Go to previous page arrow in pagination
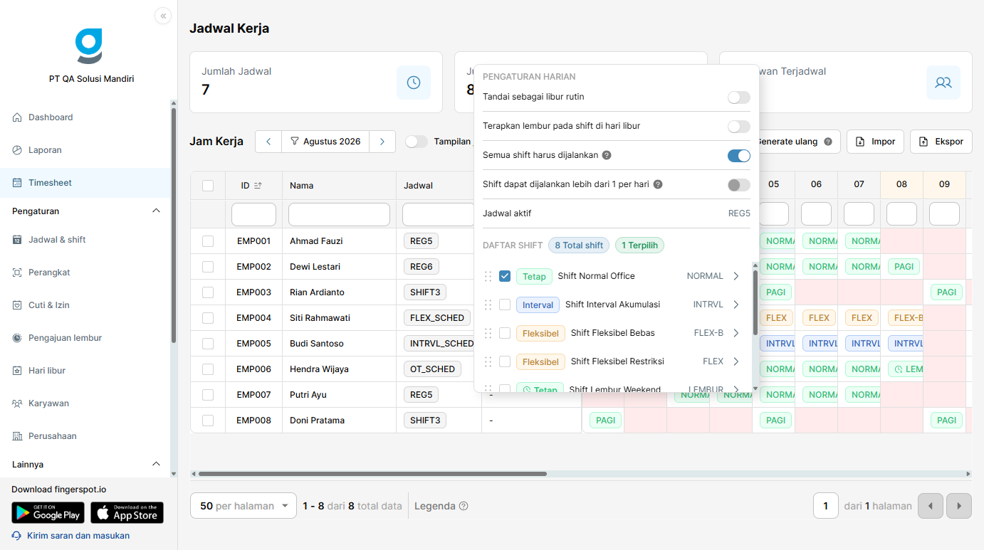984x550 pixels. (931, 506)
